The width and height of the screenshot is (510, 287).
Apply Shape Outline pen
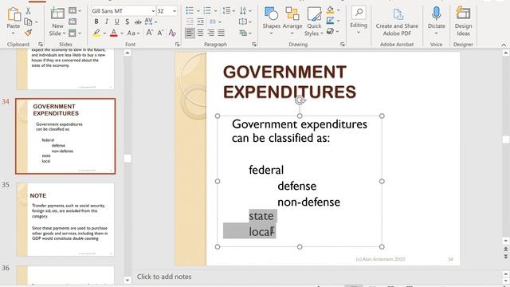(x=331, y=21)
